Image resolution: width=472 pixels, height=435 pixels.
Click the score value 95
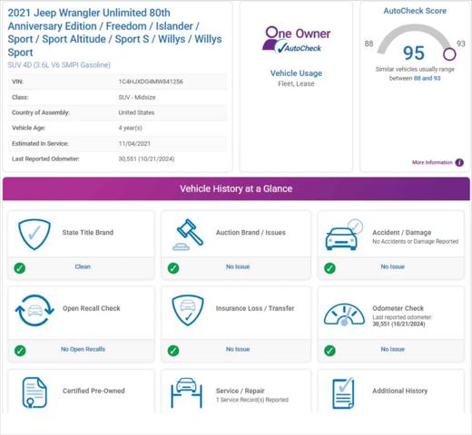pyautogui.click(x=414, y=53)
